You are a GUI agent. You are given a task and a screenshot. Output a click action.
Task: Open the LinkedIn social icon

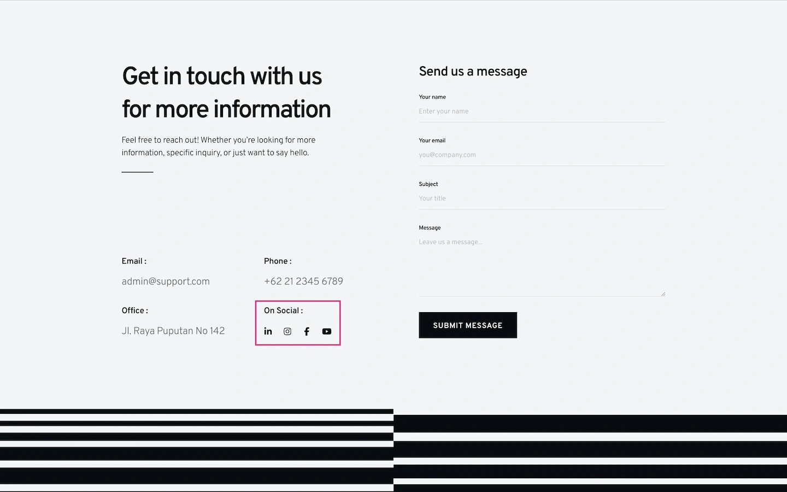point(268,331)
